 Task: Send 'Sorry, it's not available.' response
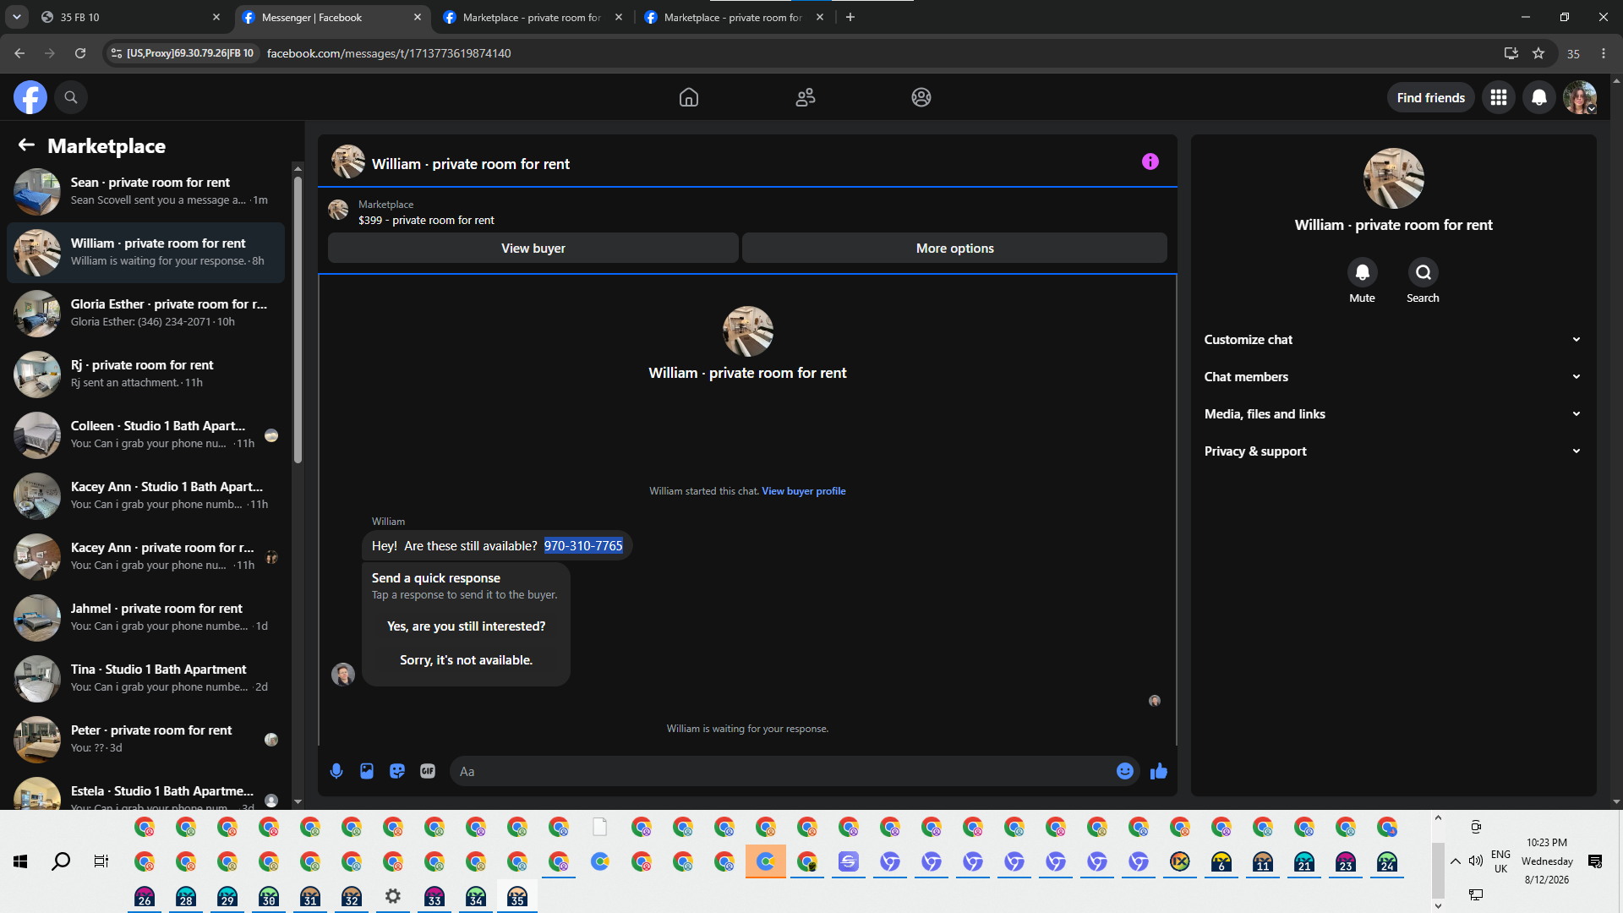point(466,660)
